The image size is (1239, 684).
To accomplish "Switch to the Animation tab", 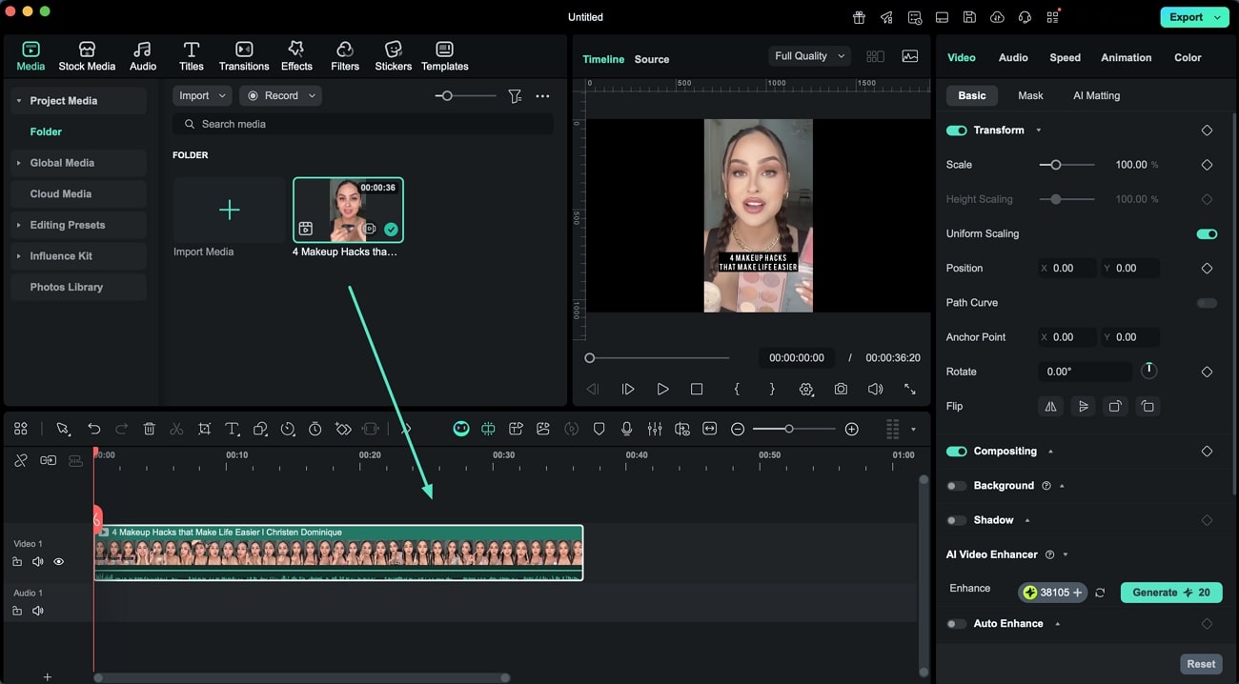I will (x=1126, y=57).
